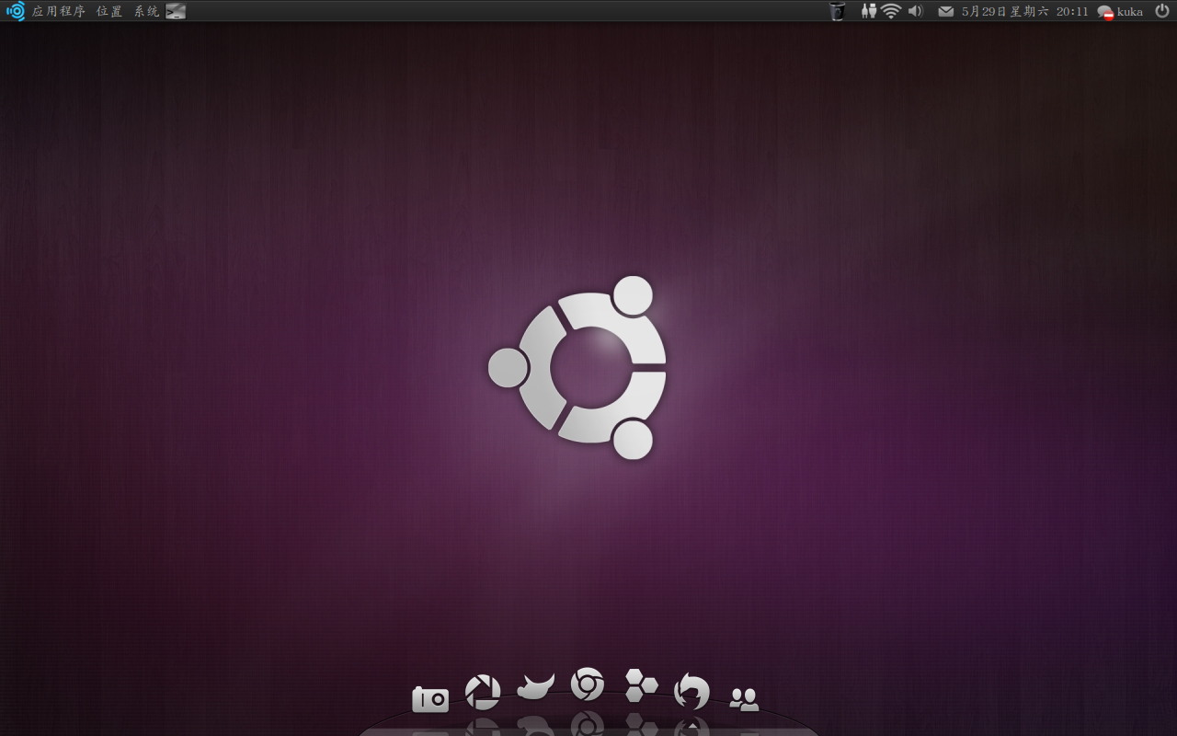Launch the camera app from the dock

[x=430, y=700]
